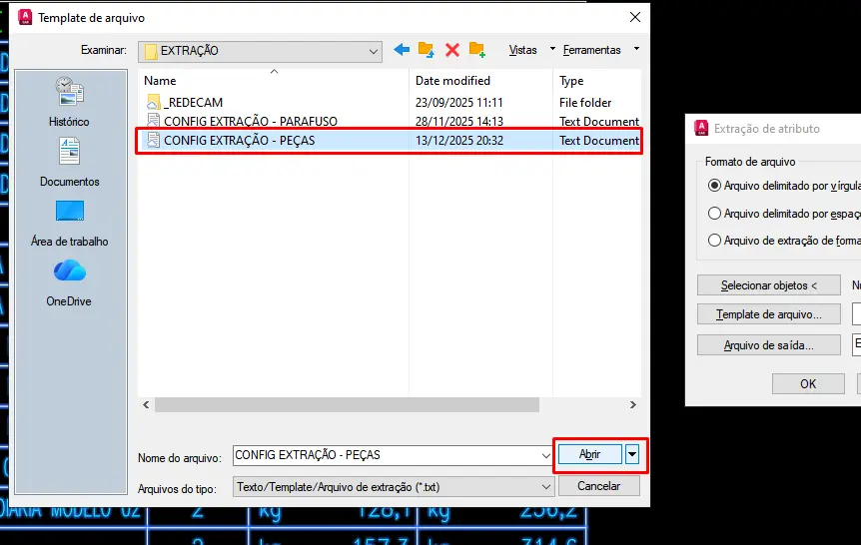Open OneDrive in the places sidebar
Screen dimensions: 861x545
[x=69, y=282]
